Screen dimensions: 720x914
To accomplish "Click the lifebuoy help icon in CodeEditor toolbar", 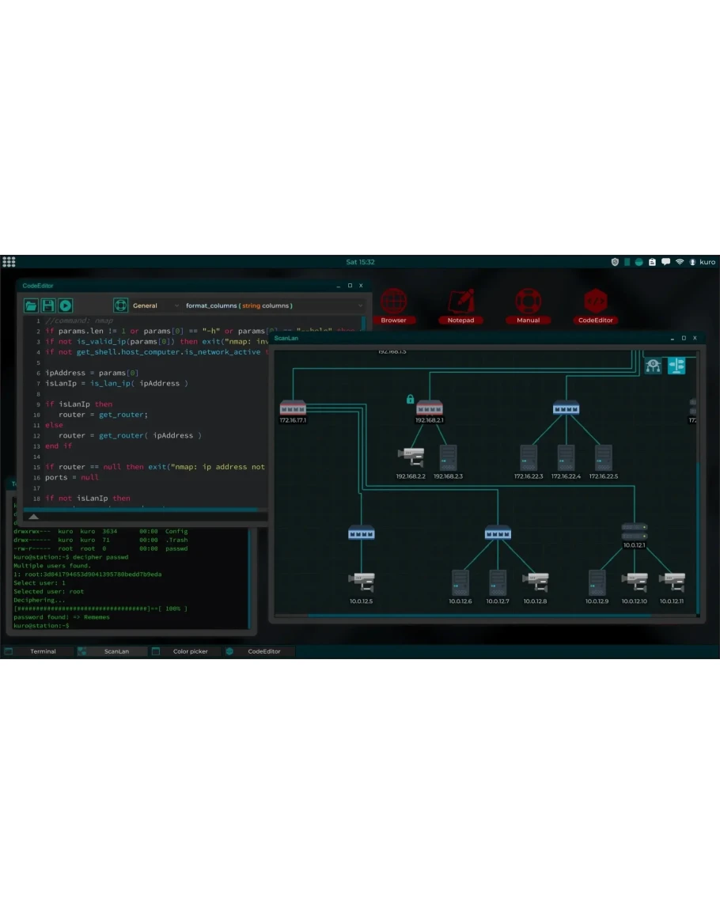I will pos(120,305).
